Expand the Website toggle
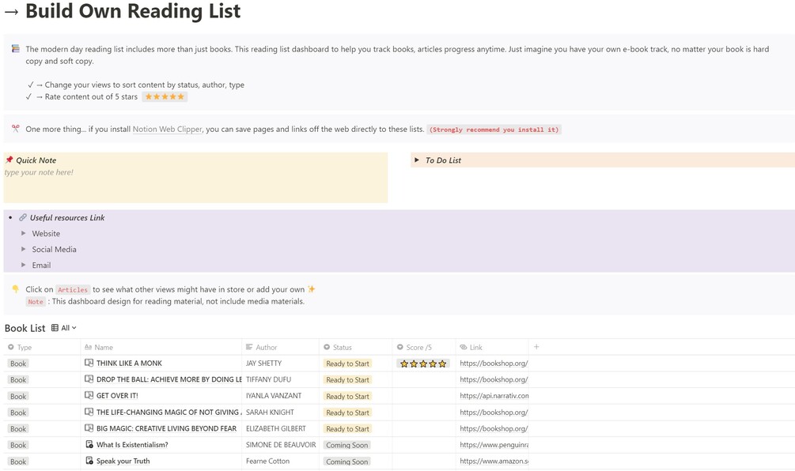The image size is (795, 471). (x=24, y=234)
